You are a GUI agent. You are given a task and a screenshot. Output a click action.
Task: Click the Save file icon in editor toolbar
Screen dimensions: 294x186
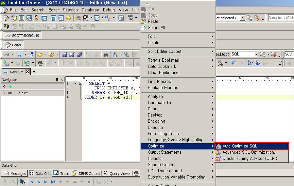[x=64, y=54]
